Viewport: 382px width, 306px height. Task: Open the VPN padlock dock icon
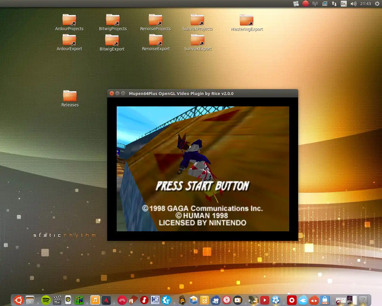point(325,300)
